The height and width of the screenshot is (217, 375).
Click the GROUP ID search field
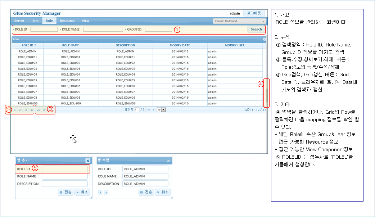158,29
